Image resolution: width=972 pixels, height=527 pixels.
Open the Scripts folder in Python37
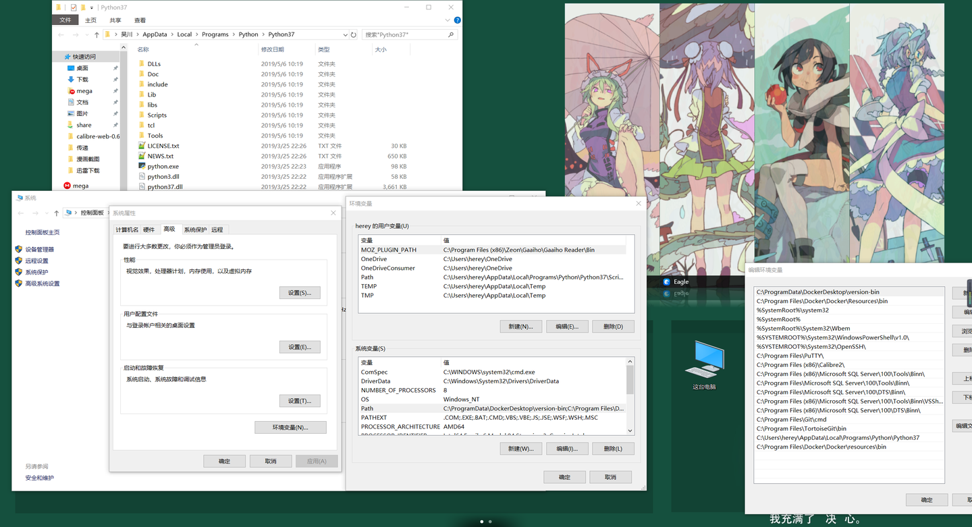156,115
